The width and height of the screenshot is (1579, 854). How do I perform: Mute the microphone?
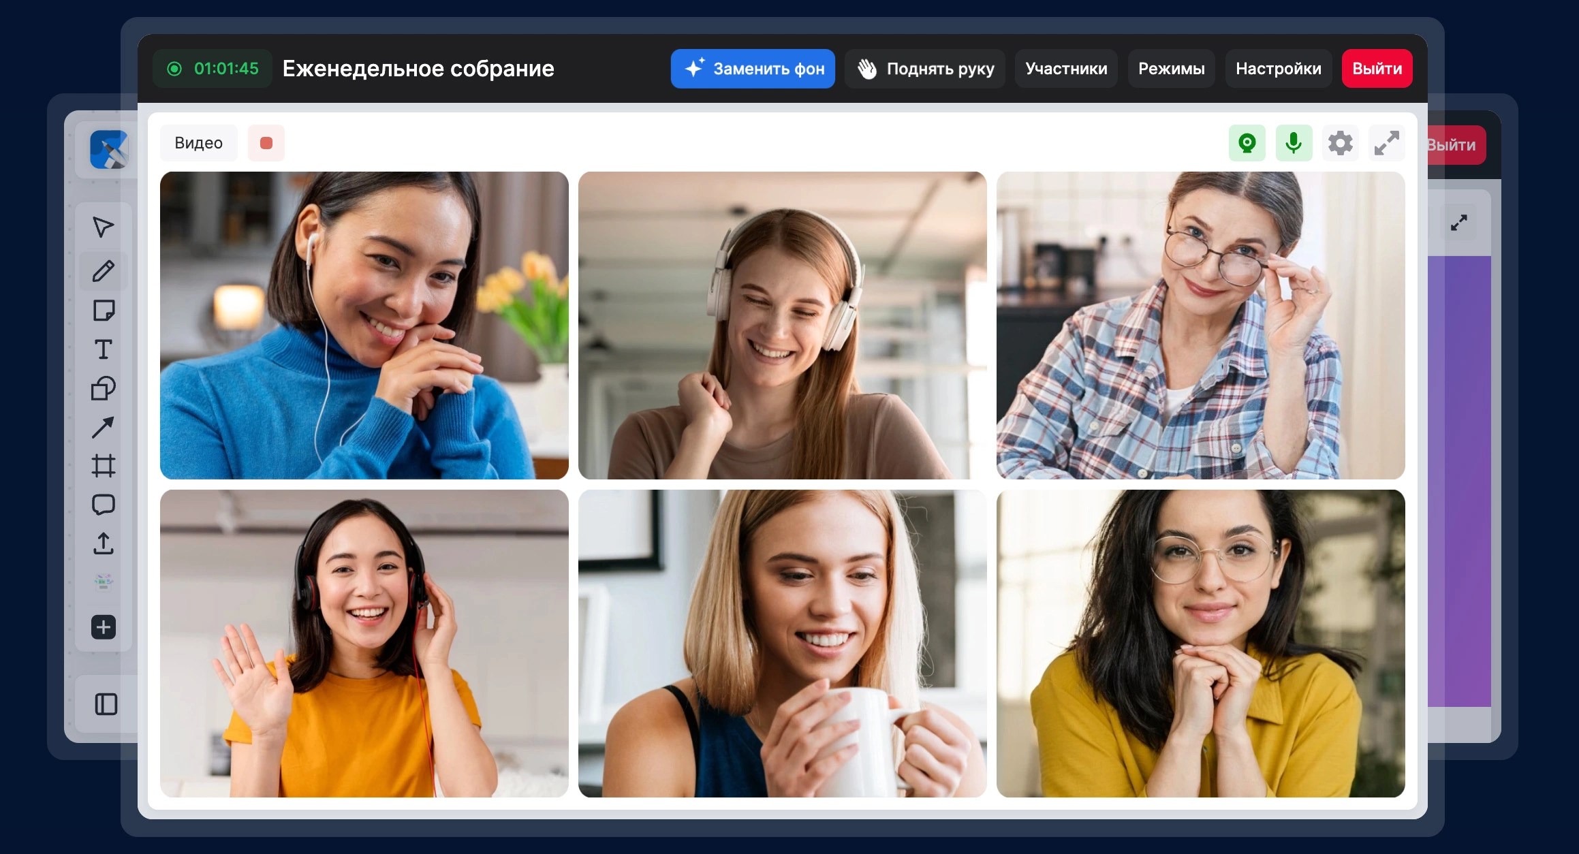tap(1293, 143)
